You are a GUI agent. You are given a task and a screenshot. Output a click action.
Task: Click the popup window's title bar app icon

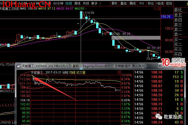point(19,66)
